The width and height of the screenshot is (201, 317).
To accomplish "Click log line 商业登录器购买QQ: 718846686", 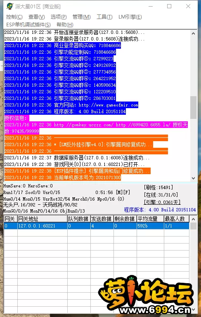I will coord(62,45).
